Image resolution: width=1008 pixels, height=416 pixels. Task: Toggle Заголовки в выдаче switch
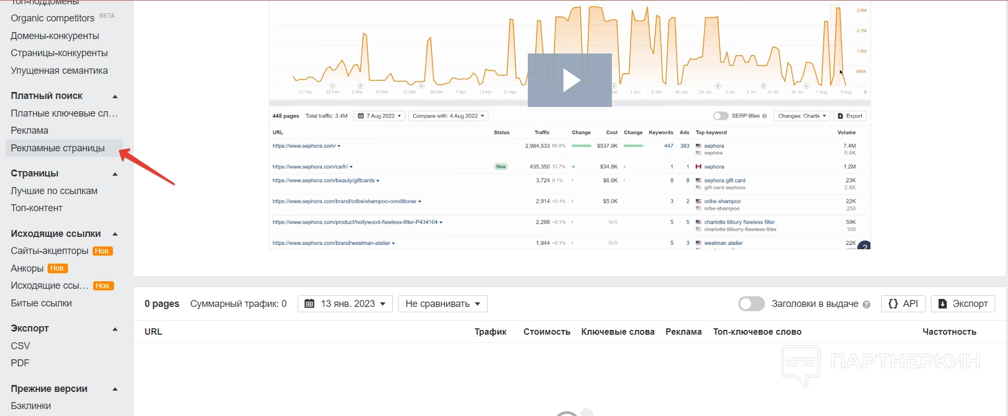coord(751,304)
